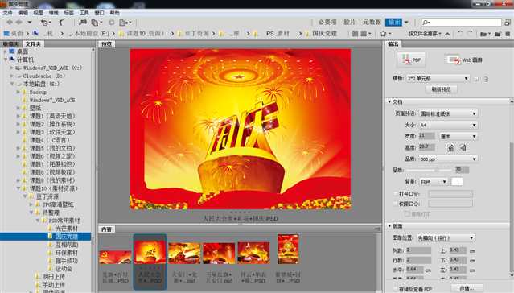Screen dimensions: 514x293
Task: Check 存储后查看 PDF option
Action: tap(396, 289)
